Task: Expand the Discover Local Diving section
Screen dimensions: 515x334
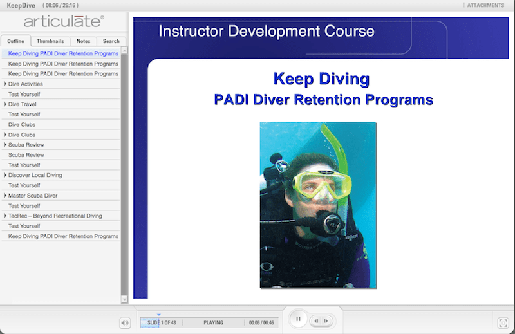Action: coord(5,175)
